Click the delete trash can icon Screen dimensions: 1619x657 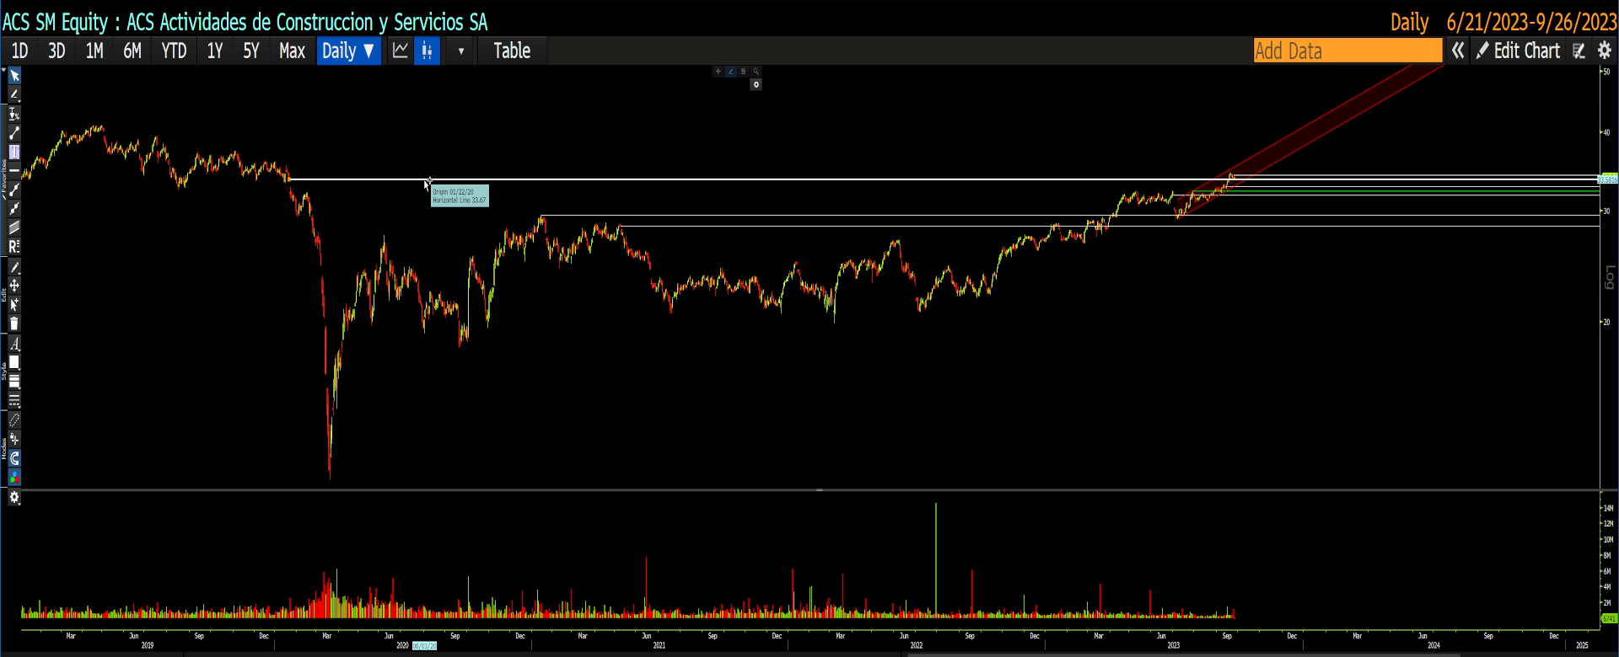pos(14,323)
